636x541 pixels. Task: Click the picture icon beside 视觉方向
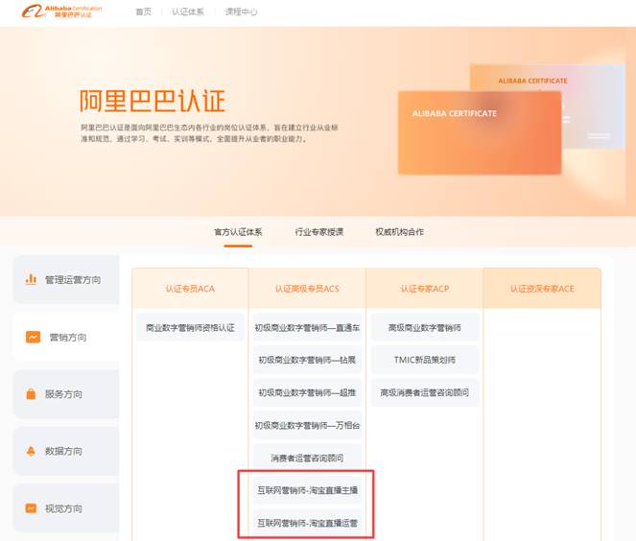[32, 508]
